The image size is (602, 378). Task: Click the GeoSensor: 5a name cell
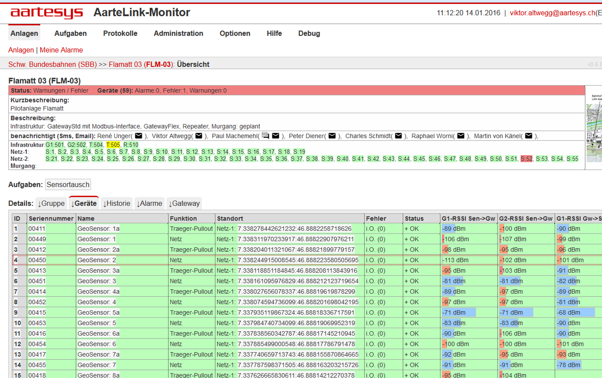(122, 312)
